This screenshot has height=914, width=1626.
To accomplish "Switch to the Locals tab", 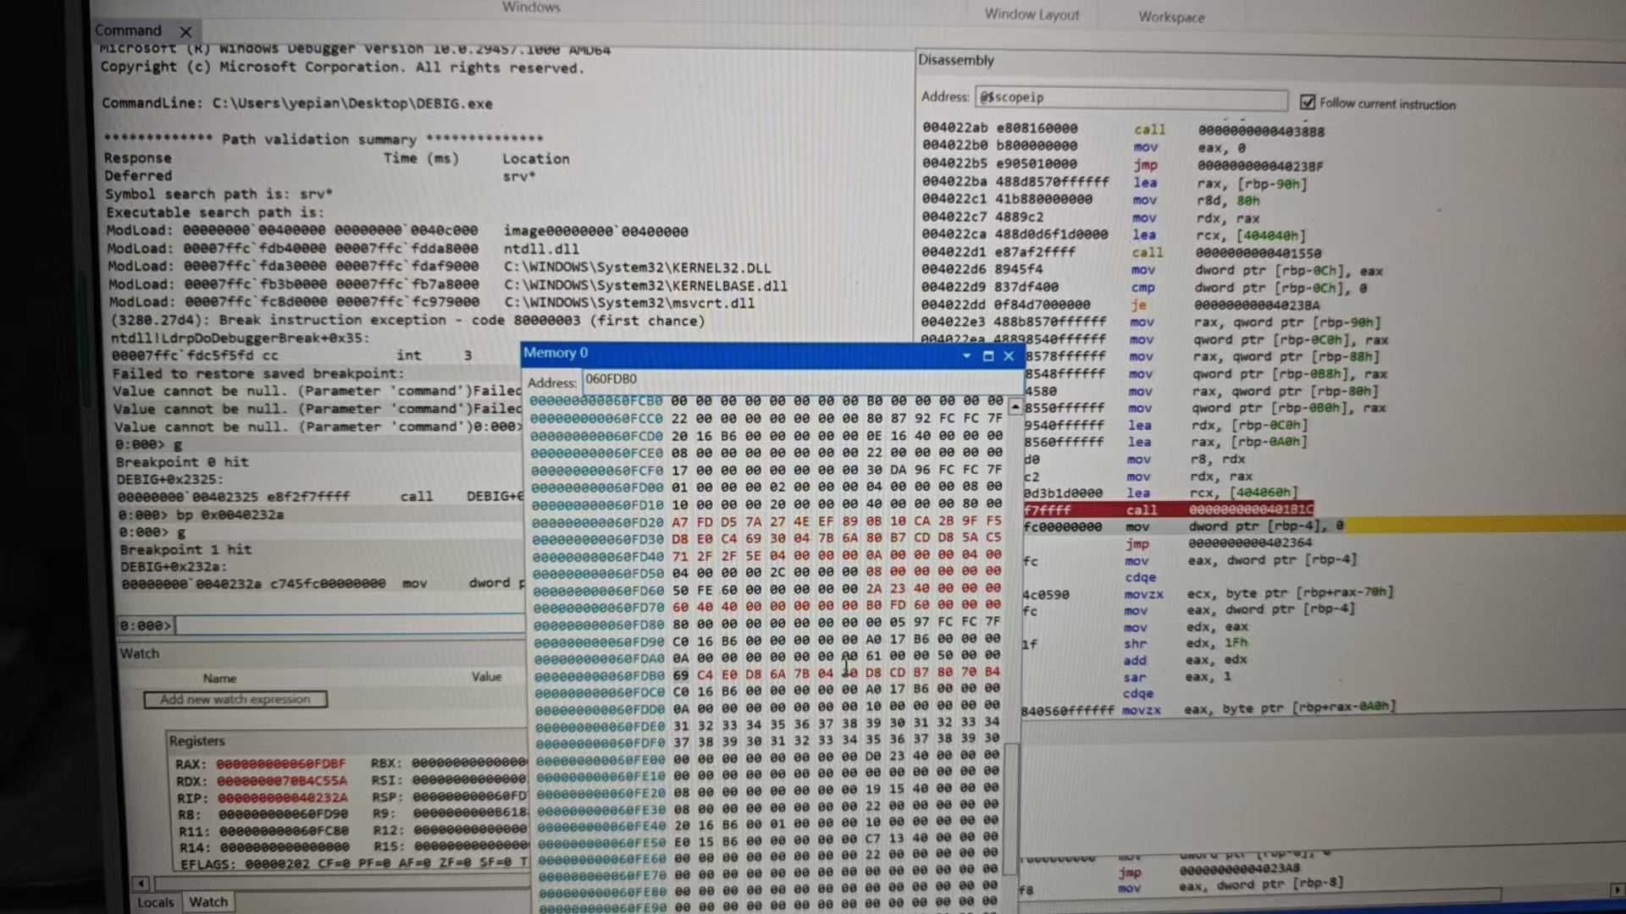I will pyautogui.click(x=156, y=901).
